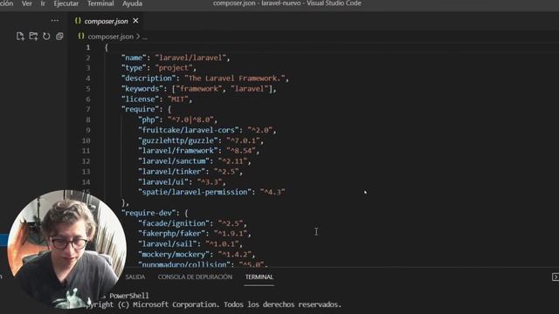Viewport: 559px width, 314px height.
Task: Click "fakerphp/faker" package name
Action: [171, 234]
